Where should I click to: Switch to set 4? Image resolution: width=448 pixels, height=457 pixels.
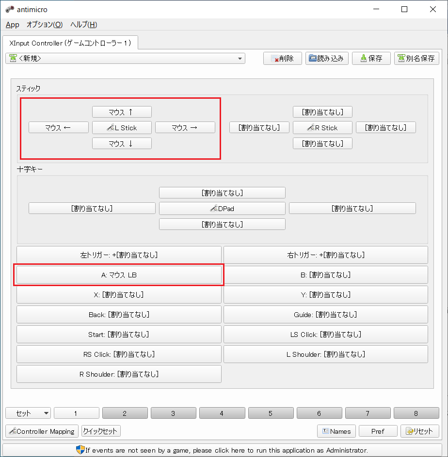pyautogui.click(x=222, y=413)
